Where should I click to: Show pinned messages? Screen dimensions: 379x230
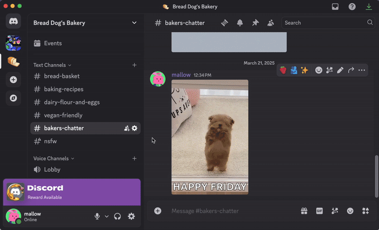click(x=255, y=23)
